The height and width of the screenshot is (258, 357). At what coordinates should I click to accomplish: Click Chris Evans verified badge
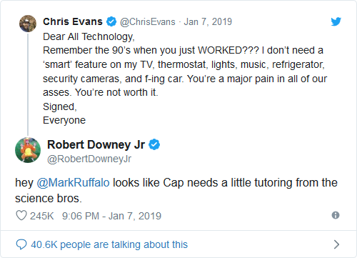tap(111, 21)
